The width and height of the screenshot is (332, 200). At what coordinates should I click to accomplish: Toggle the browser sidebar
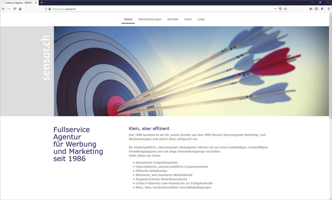316,9
